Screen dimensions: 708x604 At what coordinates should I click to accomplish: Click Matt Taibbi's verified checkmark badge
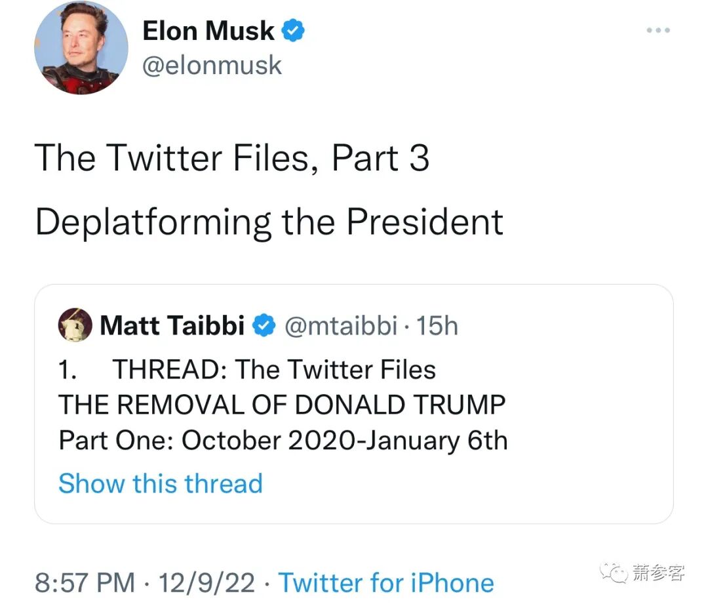(x=264, y=325)
